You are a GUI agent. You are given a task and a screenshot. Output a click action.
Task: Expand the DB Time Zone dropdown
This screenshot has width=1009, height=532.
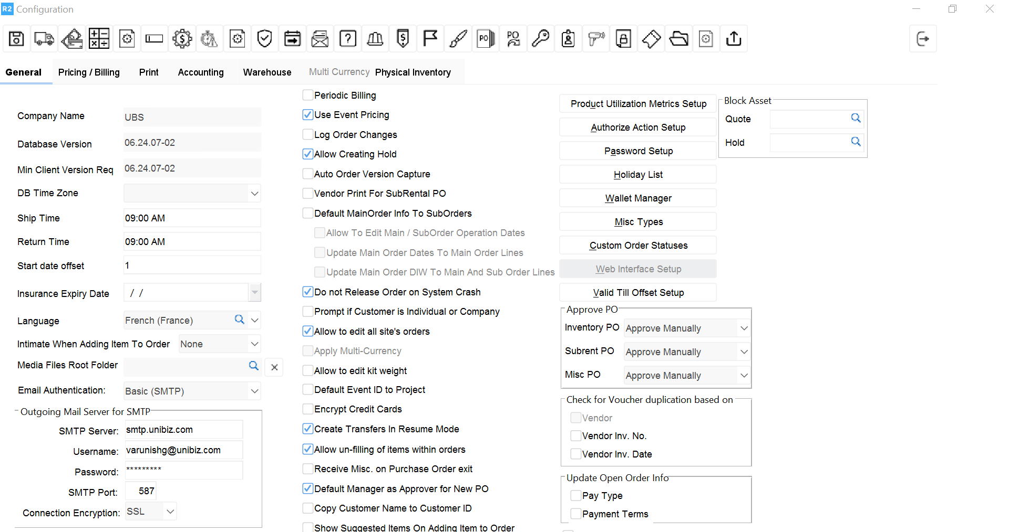pos(255,194)
